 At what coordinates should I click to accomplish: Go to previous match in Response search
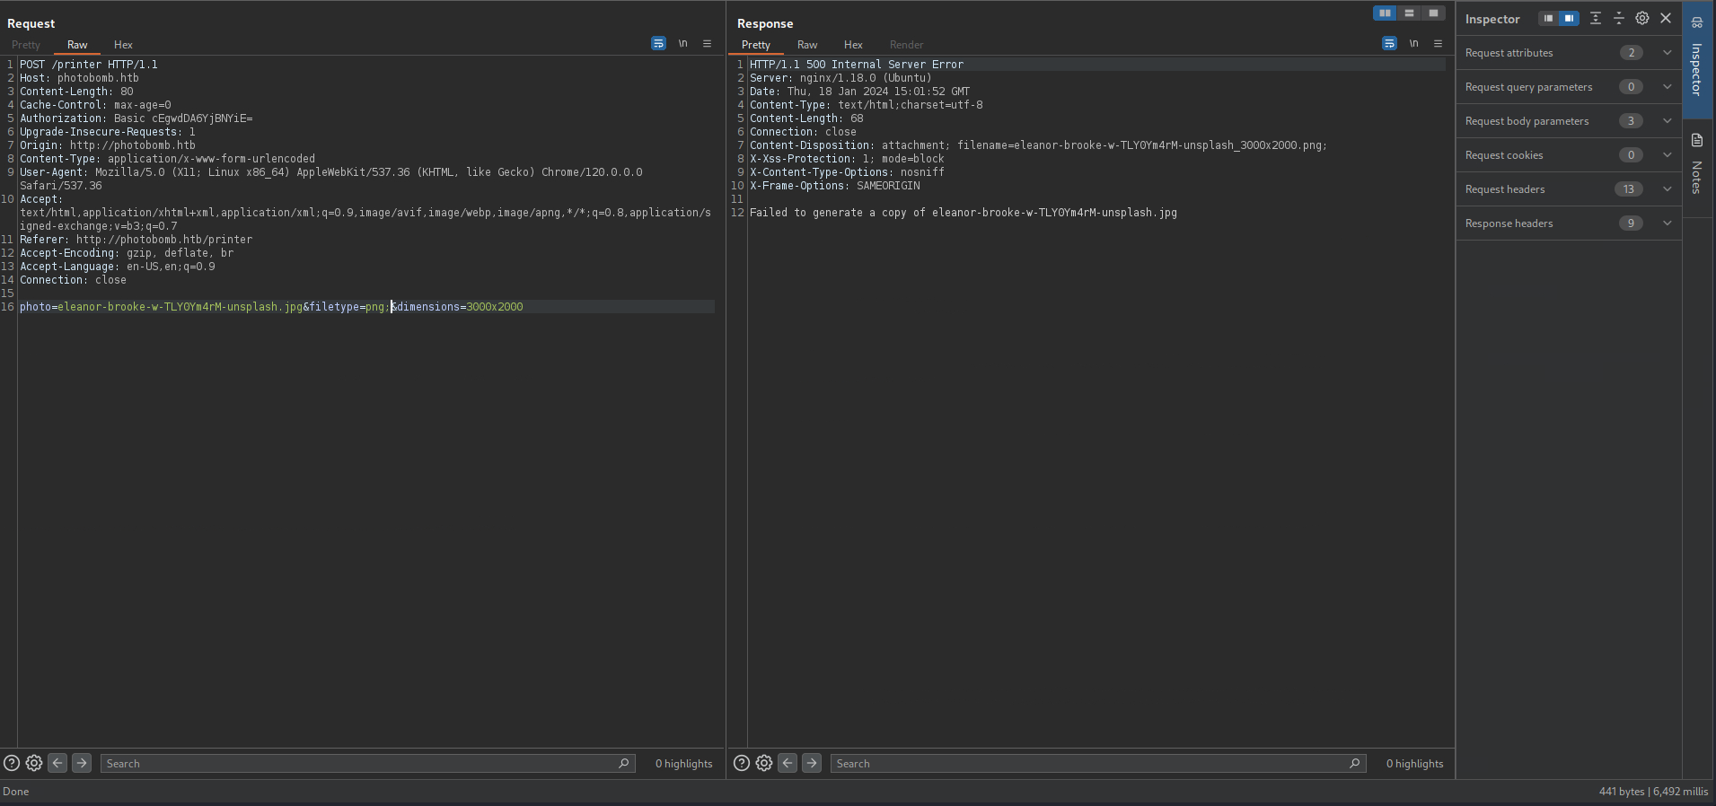pyautogui.click(x=788, y=763)
